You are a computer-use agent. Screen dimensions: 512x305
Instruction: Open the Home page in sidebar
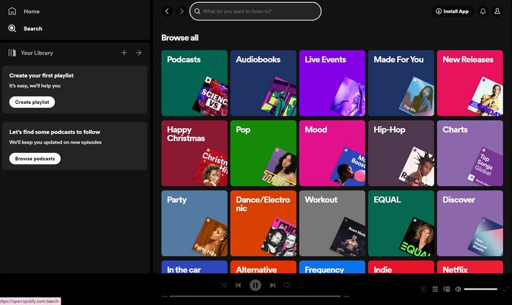point(25,11)
